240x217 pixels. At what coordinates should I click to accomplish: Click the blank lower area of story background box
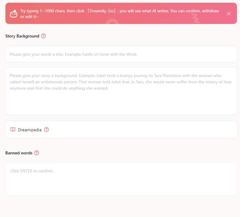(x=121, y=105)
